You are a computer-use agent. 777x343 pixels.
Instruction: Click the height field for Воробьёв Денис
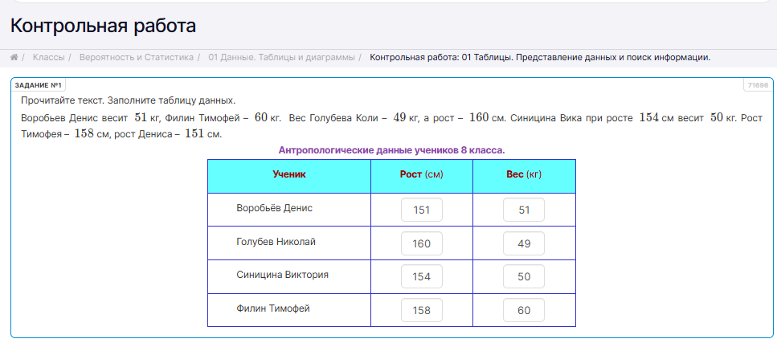(422, 210)
